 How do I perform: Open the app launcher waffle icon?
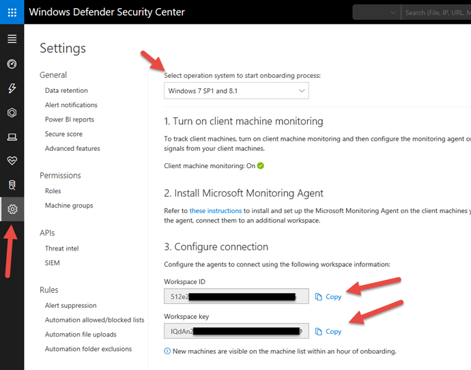[12, 12]
